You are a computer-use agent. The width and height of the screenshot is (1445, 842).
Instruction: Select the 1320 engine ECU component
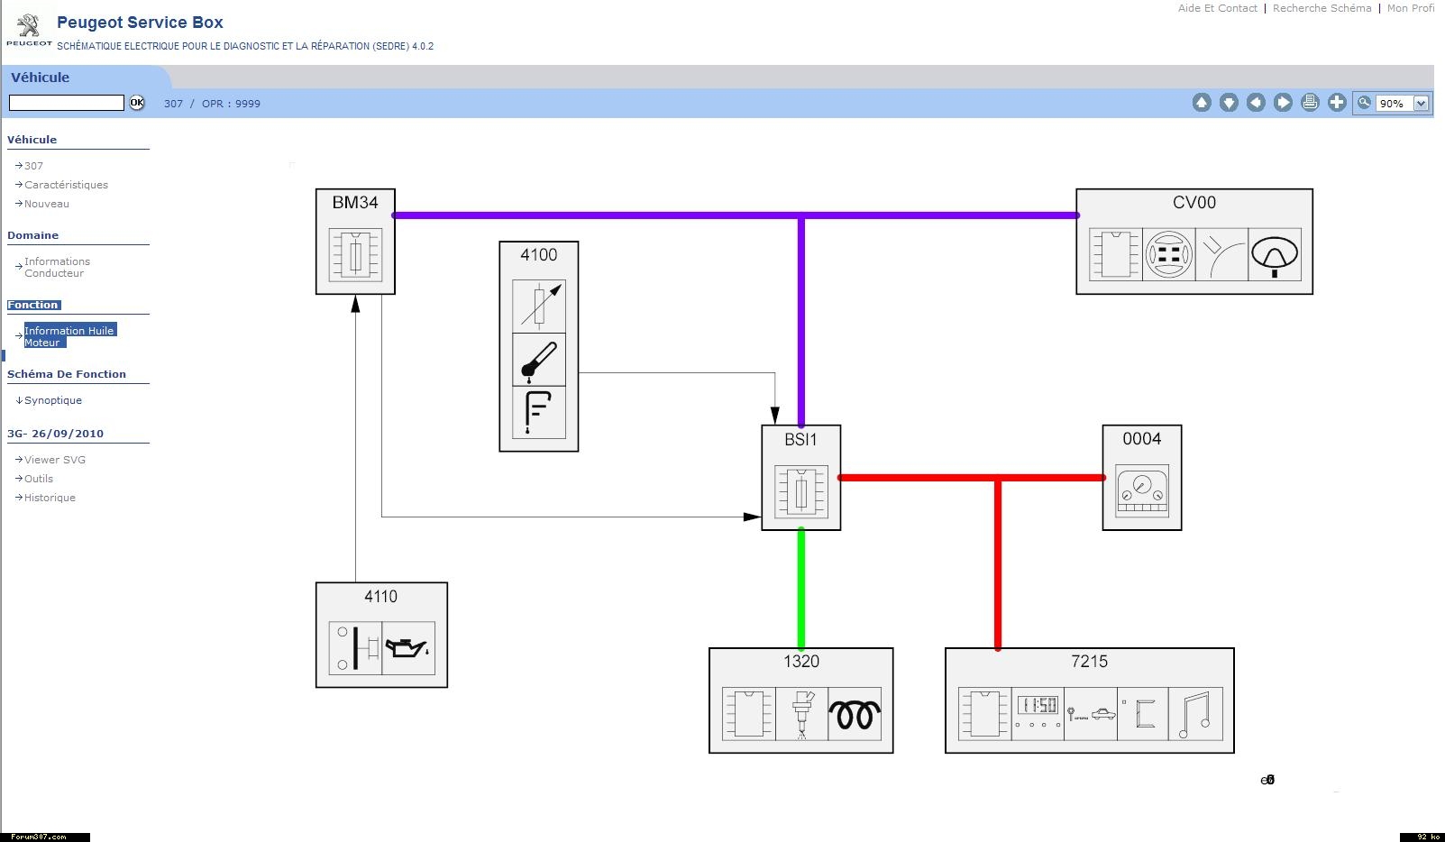coord(800,700)
